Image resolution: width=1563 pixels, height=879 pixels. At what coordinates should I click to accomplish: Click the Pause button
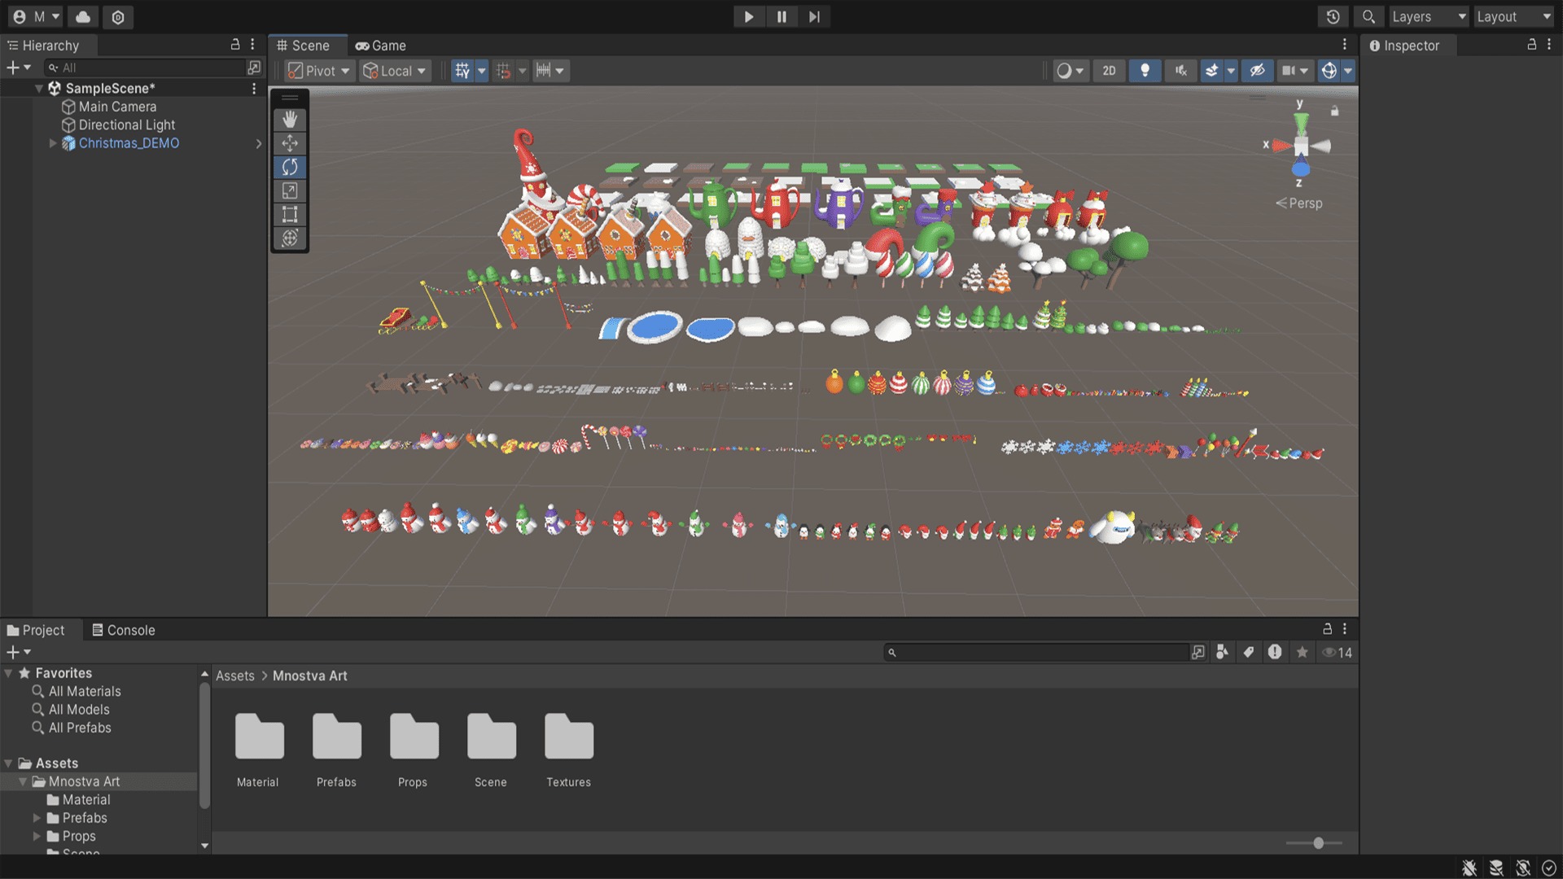pos(781,17)
